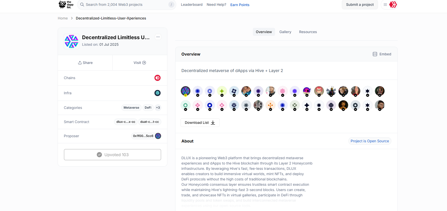Switch to the Gallery tab

tap(285, 32)
